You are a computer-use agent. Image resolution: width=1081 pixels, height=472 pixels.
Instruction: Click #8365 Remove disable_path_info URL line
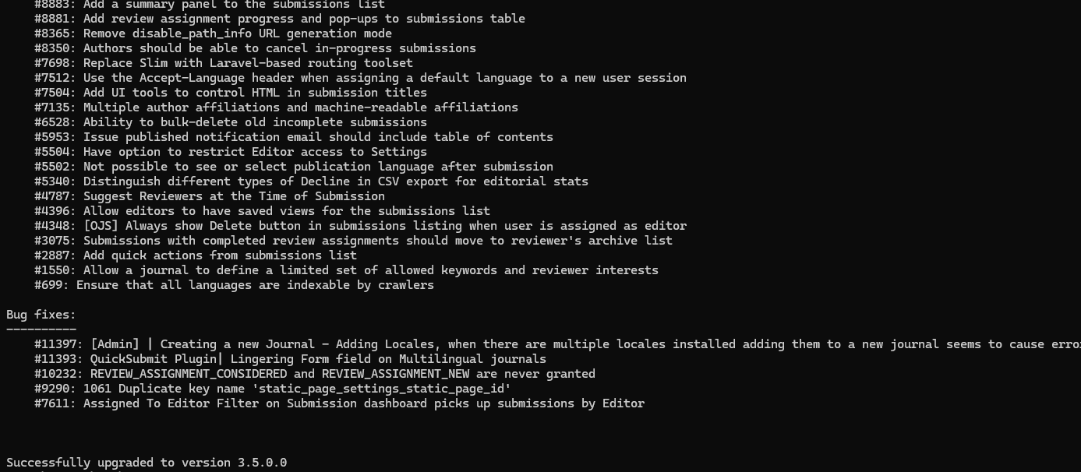pos(213,33)
